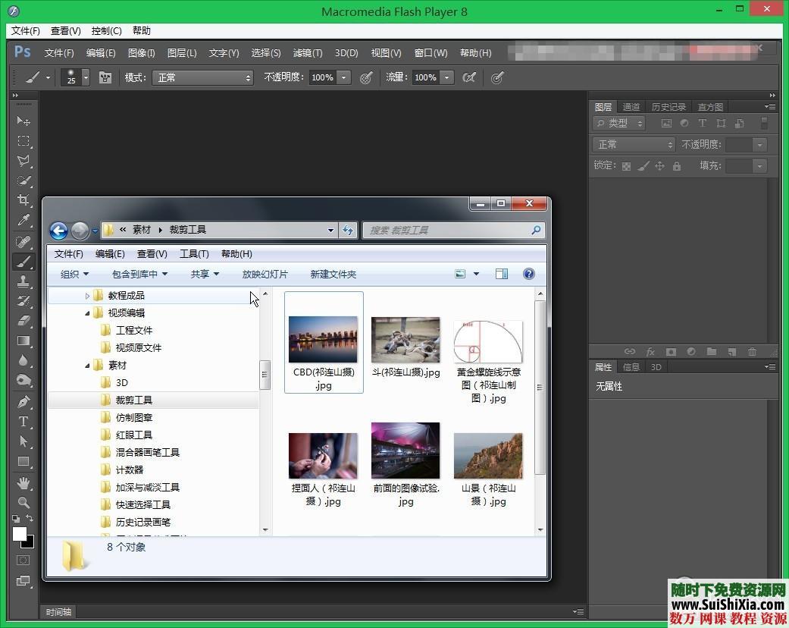Click the fx layer style icon
The height and width of the screenshot is (628, 789).
(x=650, y=351)
